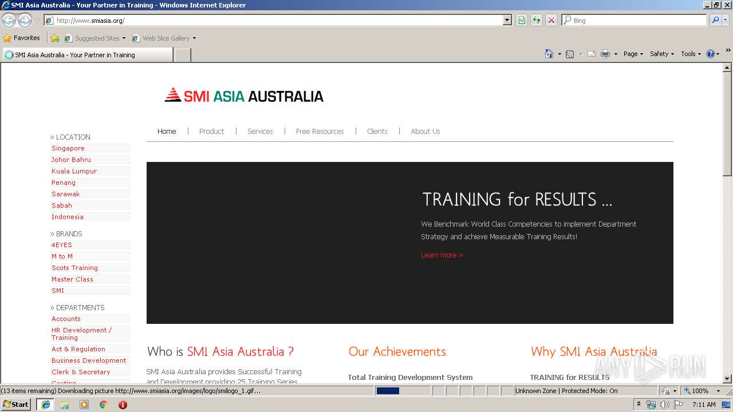
Task: Click the network tray icon
Action: coord(651,405)
